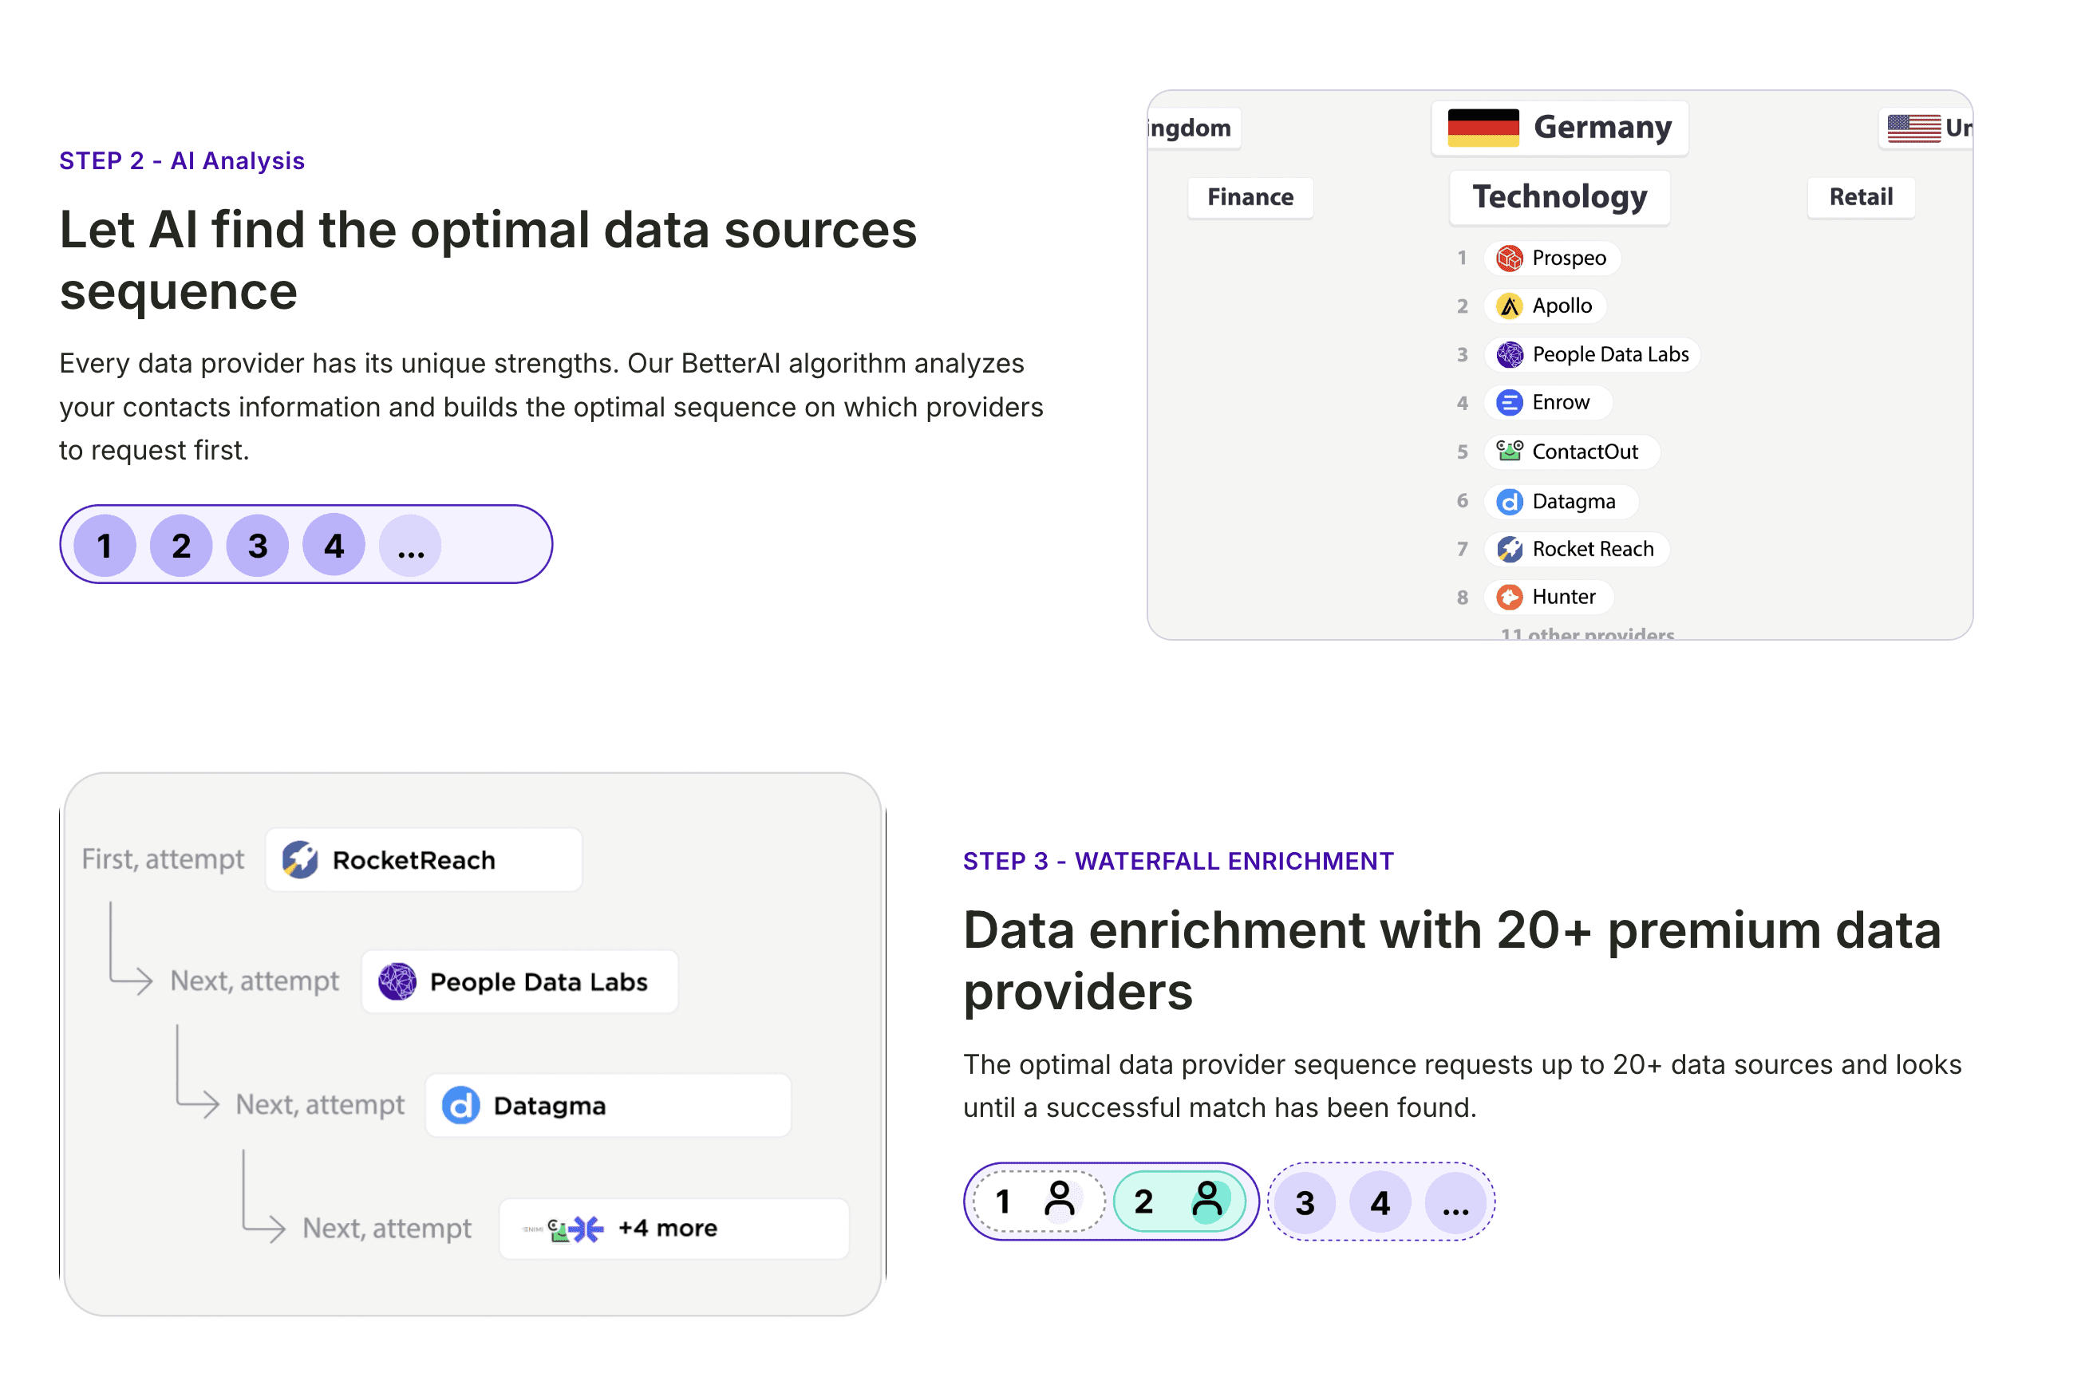Click the RocketReach logo in the first attempt card

coord(301,858)
